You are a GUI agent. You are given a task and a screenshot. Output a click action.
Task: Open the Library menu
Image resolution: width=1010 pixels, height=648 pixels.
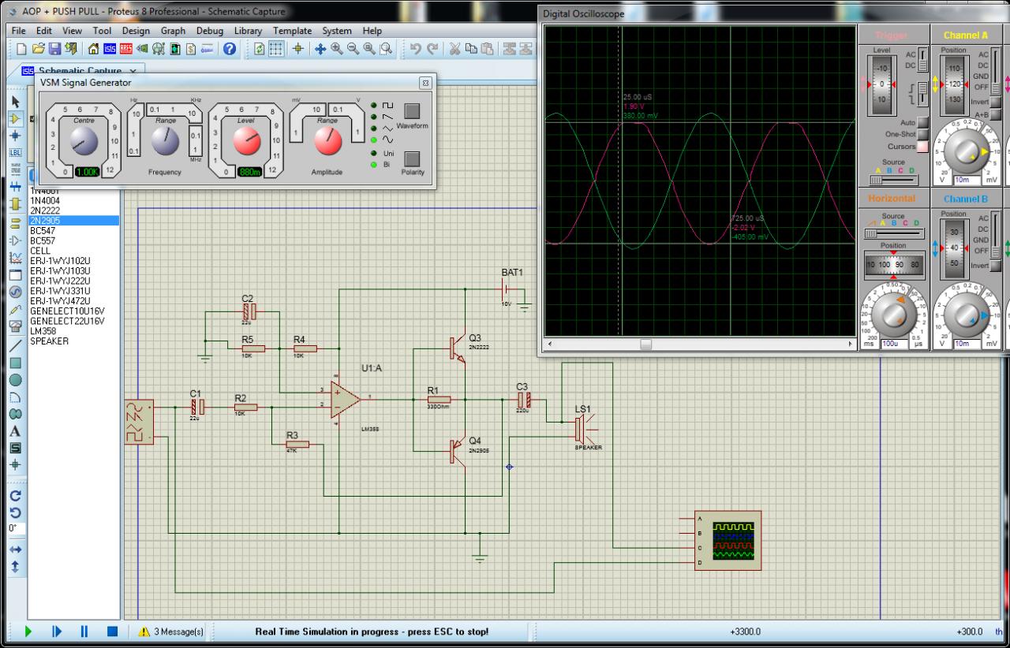(x=249, y=31)
